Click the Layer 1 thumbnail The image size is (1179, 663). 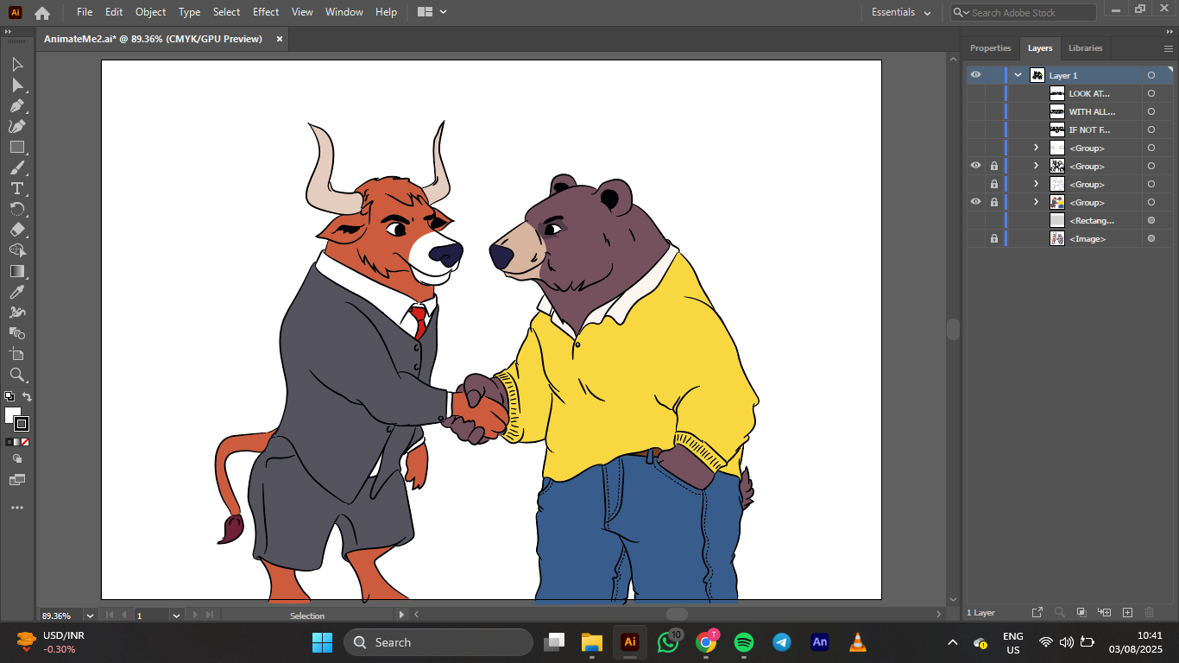click(x=1037, y=75)
